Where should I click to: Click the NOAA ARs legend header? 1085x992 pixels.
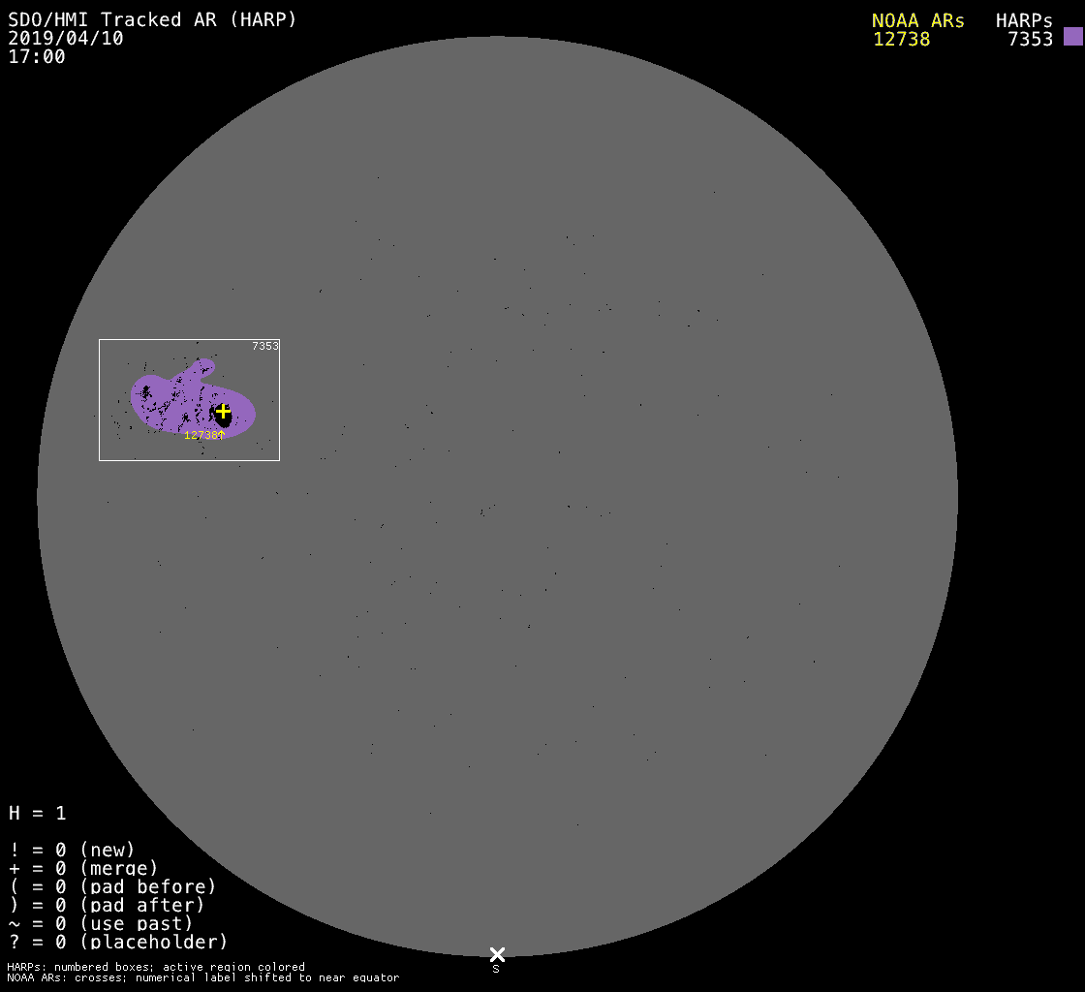(x=917, y=20)
